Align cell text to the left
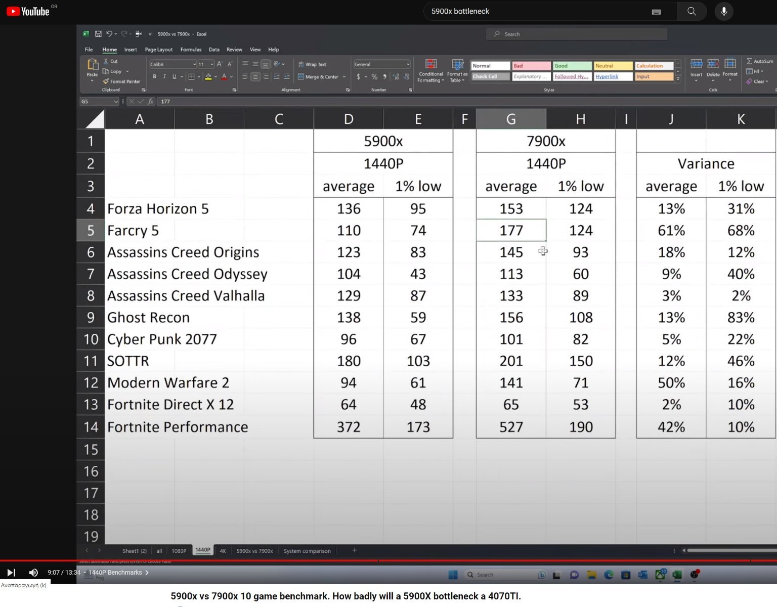 245,77
